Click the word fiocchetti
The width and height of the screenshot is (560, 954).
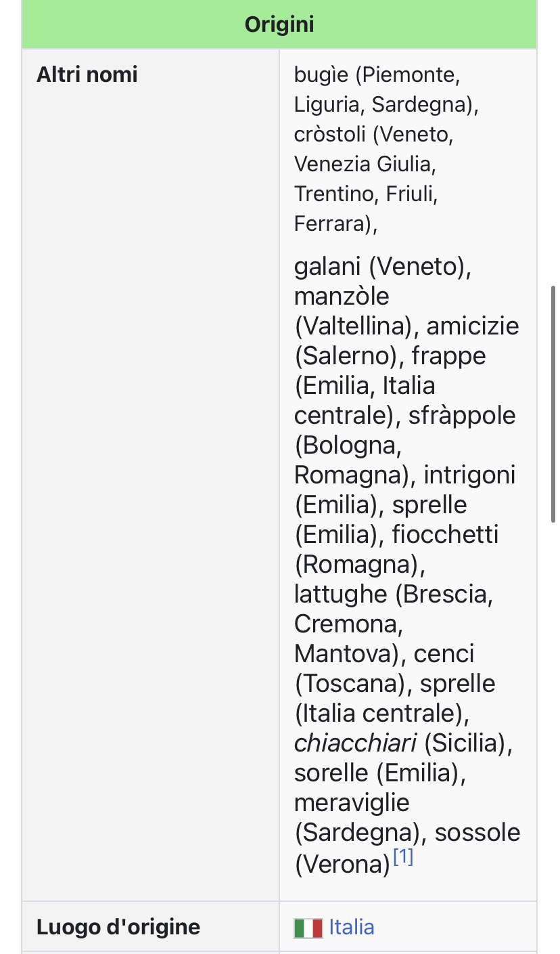pyautogui.click(x=445, y=535)
